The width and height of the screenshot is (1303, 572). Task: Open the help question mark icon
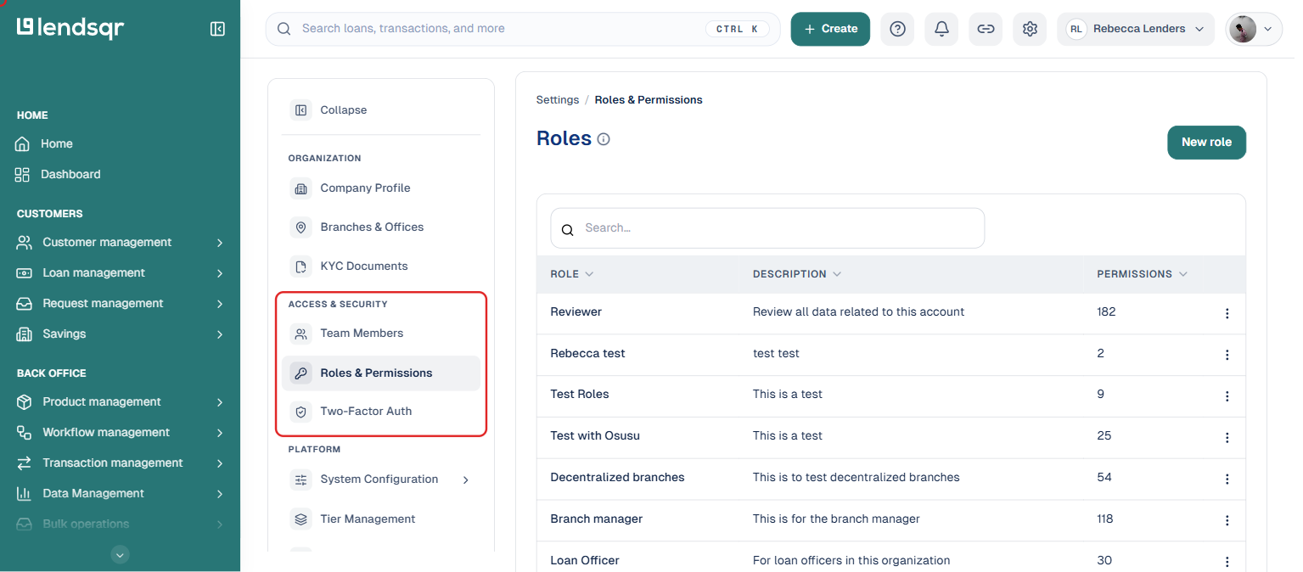click(x=897, y=29)
